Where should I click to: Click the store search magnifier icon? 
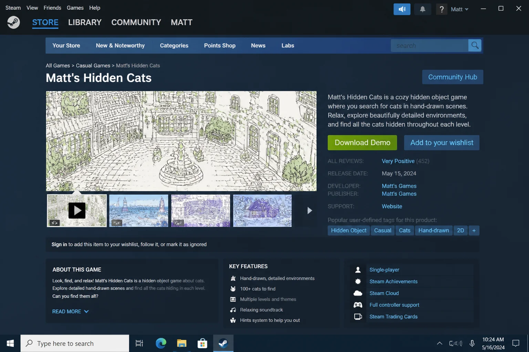pyautogui.click(x=475, y=45)
